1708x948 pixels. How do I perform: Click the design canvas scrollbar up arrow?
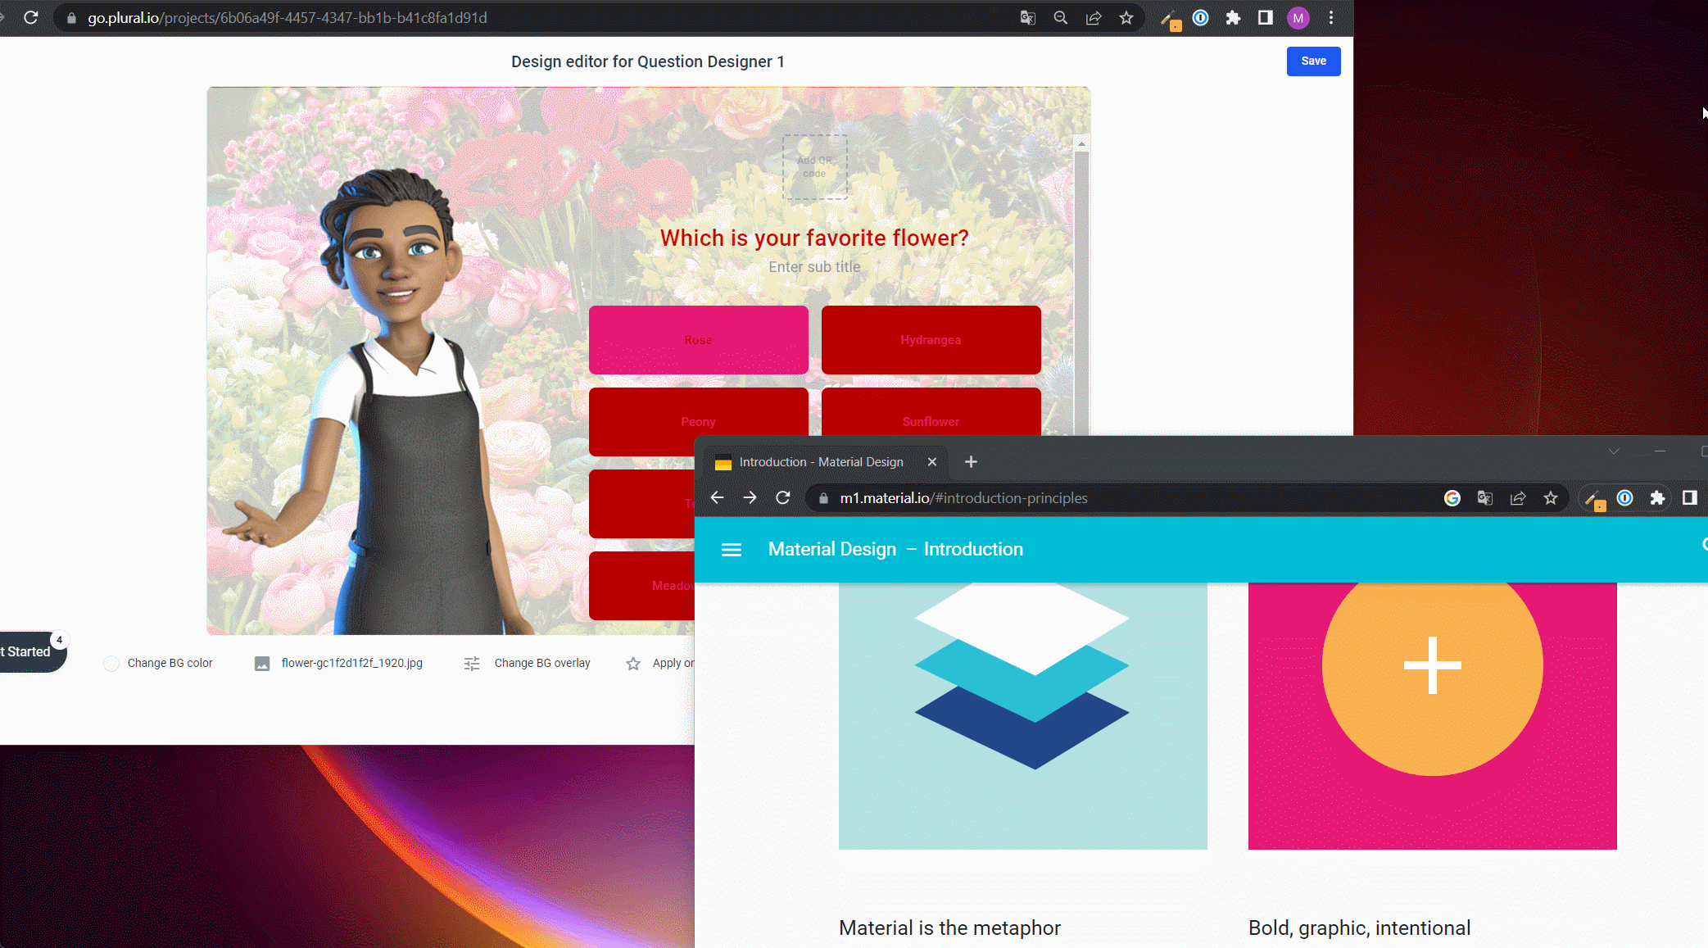point(1081,143)
